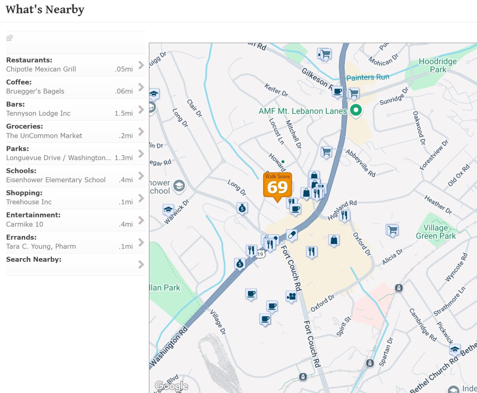Image resolution: width=477 pixels, height=393 pixels.
Task: Expand the Shopping row chevron
Action: tap(141, 198)
